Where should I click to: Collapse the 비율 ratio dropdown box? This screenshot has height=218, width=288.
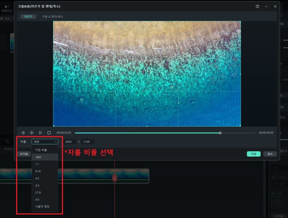coord(45,142)
